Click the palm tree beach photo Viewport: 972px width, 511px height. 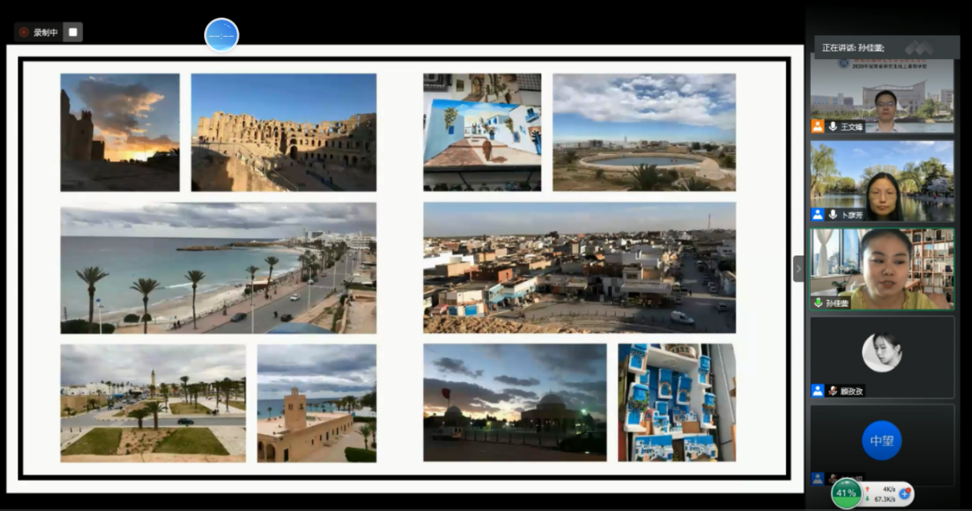click(x=218, y=268)
